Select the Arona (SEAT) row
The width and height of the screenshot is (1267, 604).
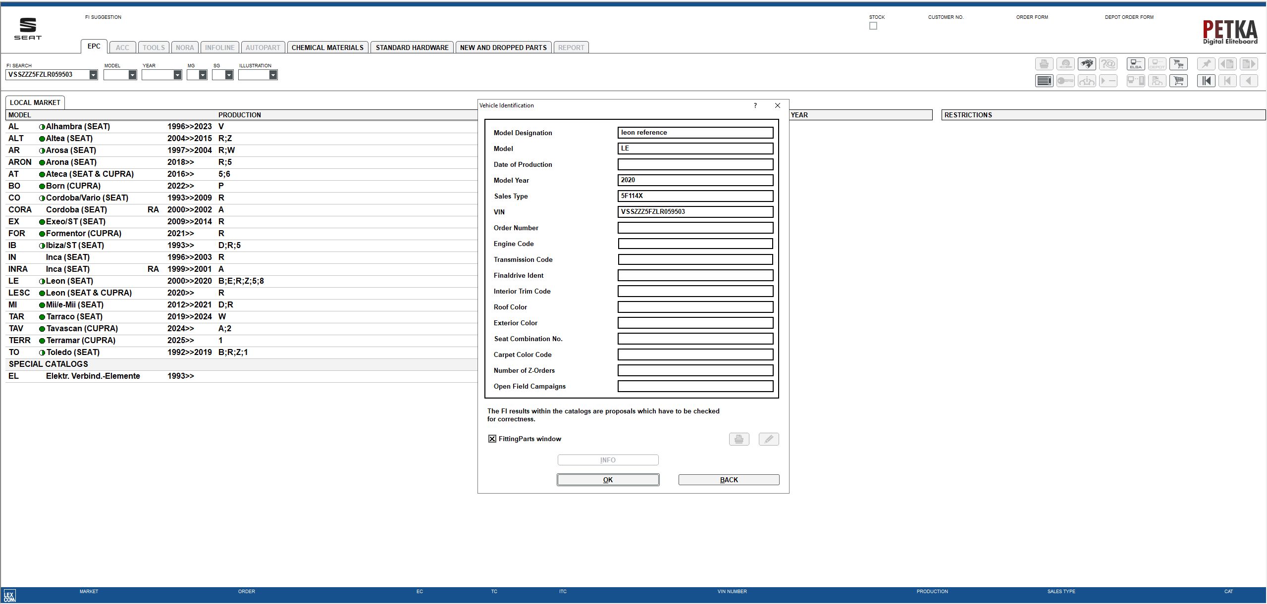242,162
